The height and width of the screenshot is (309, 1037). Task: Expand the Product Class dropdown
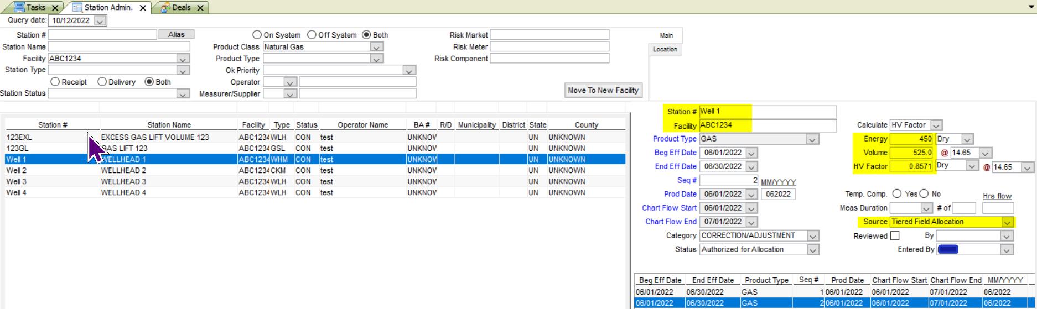[377, 47]
